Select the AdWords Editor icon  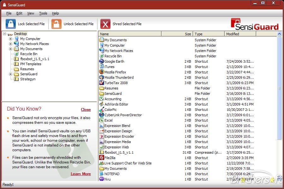pos(102,104)
